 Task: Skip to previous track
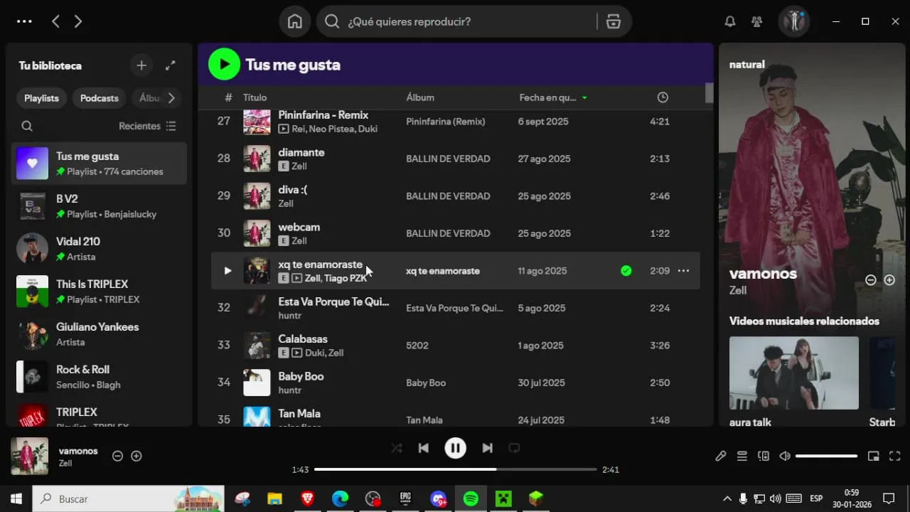(x=423, y=448)
